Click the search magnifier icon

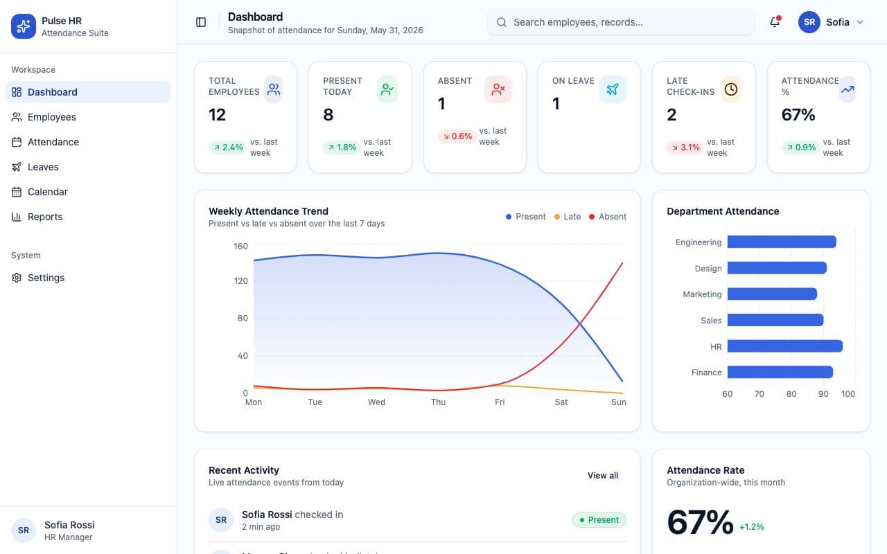pyautogui.click(x=502, y=22)
